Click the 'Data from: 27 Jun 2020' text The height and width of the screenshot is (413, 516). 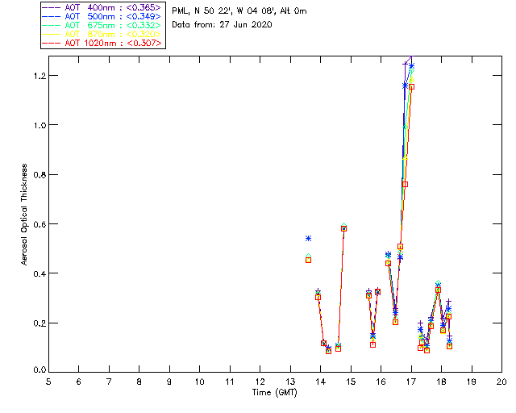point(223,25)
